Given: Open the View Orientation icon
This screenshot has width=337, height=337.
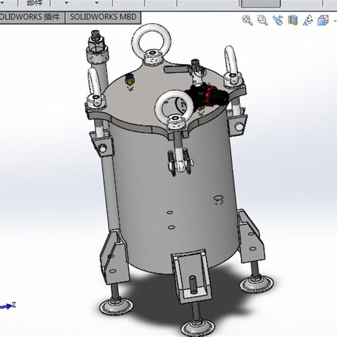Looking at the screenshot, I should [x=308, y=20].
